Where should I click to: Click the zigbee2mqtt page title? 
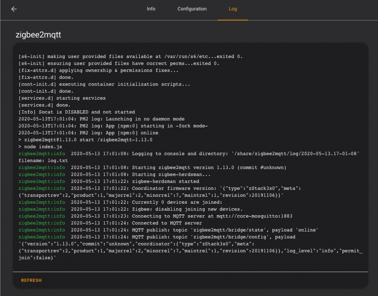point(38,35)
